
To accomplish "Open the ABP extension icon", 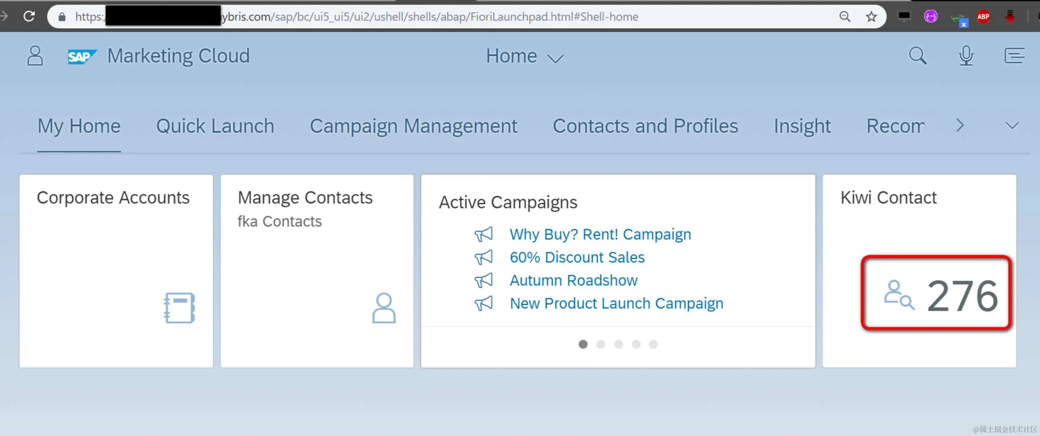I will (983, 17).
